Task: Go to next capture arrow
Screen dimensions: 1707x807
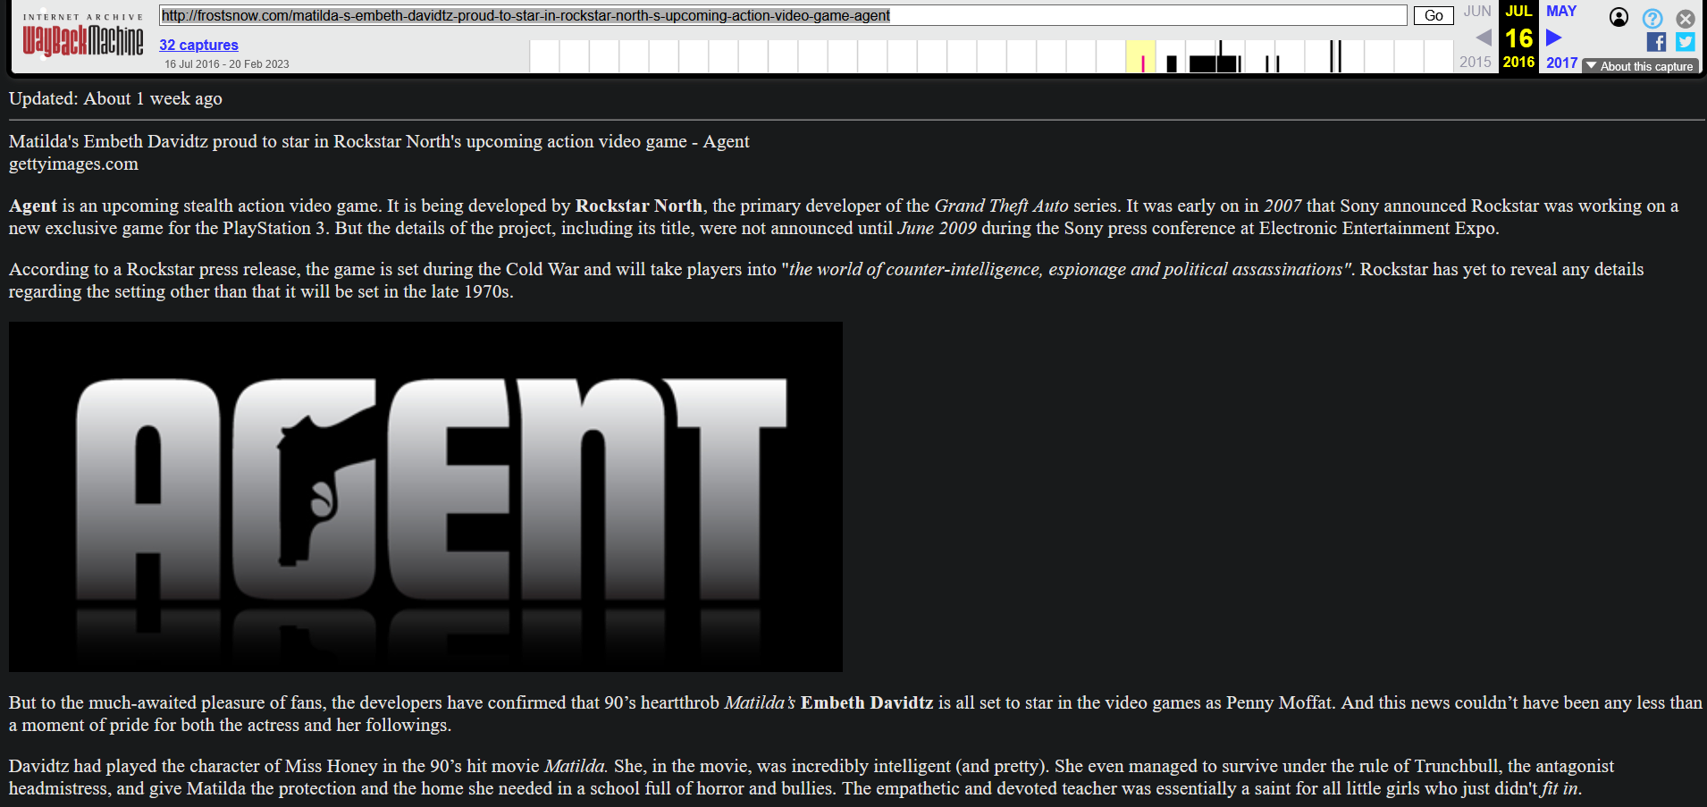Action: coord(1554,38)
